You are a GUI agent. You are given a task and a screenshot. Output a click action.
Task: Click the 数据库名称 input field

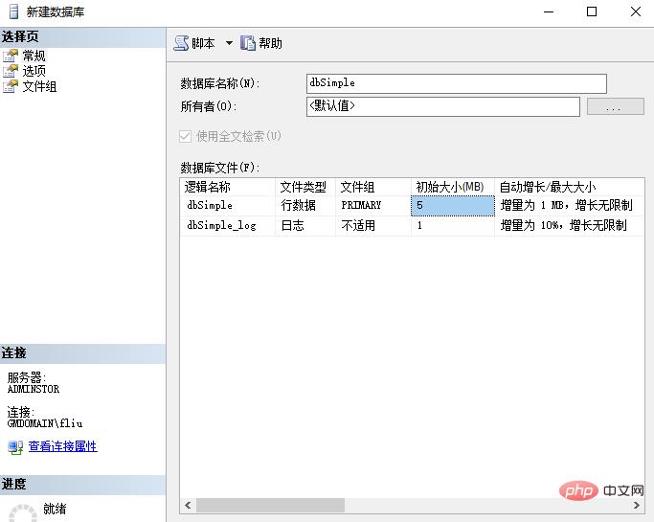coord(456,83)
